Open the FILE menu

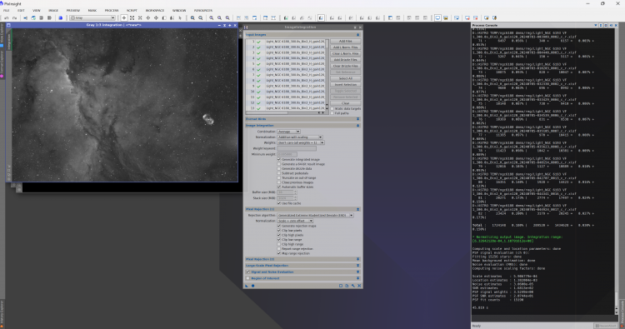pyautogui.click(x=7, y=10)
